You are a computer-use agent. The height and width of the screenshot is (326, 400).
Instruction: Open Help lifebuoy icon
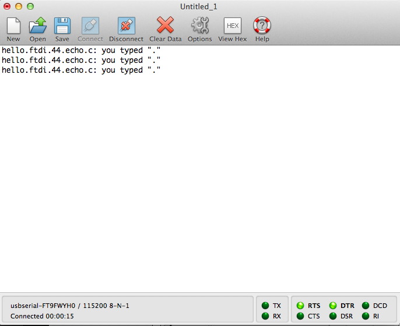(262, 26)
